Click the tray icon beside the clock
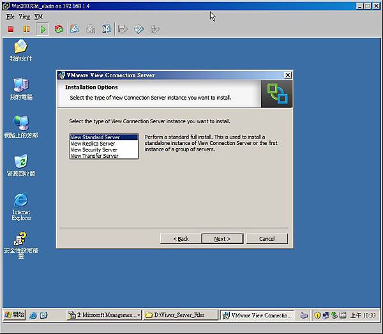This screenshot has height=334, width=383. pos(343,315)
